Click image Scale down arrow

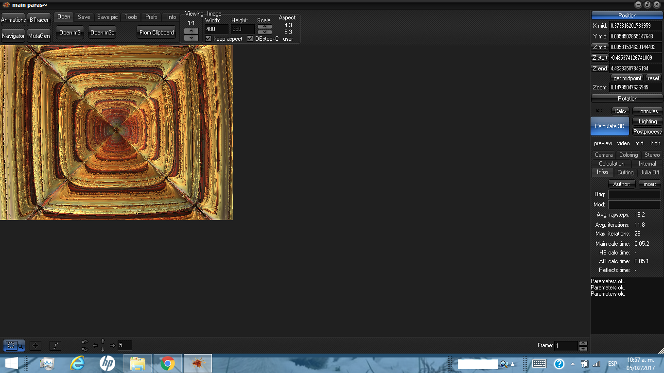[265, 32]
